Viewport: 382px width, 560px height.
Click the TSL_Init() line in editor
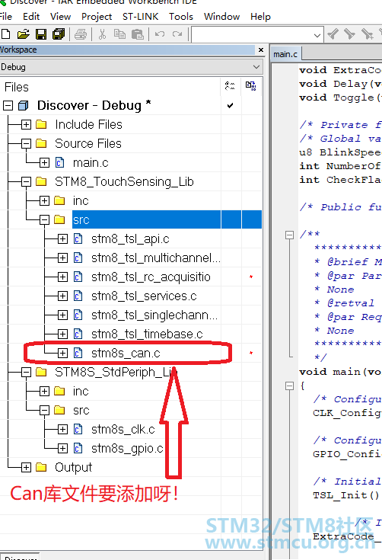pyautogui.click(x=346, y=495)
